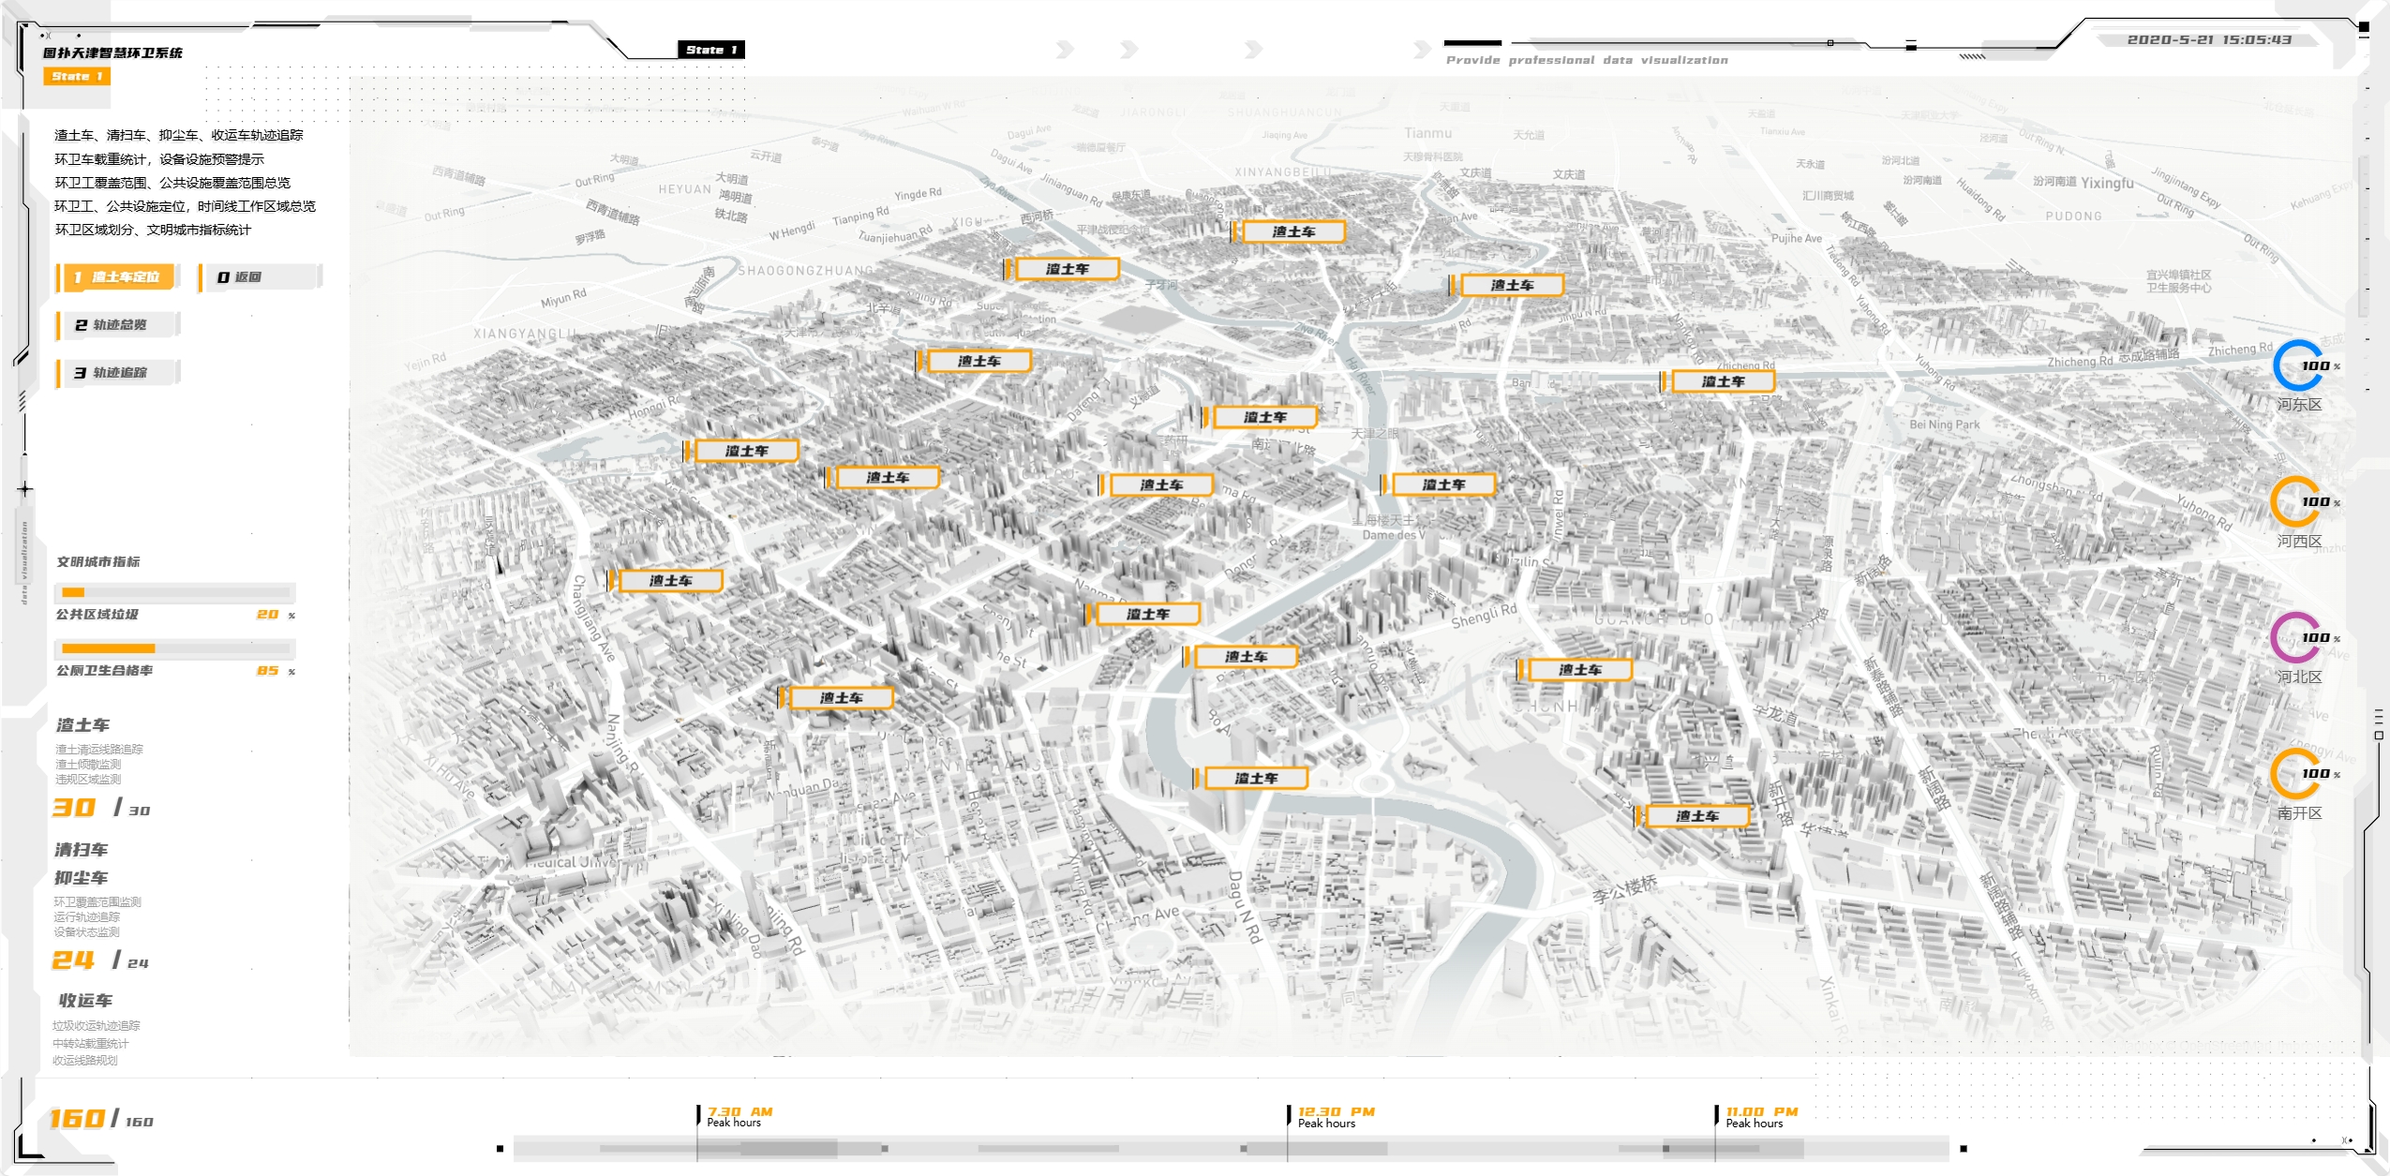Select the 渣土车 marker near 李公楼桥

coord(1696,816)
